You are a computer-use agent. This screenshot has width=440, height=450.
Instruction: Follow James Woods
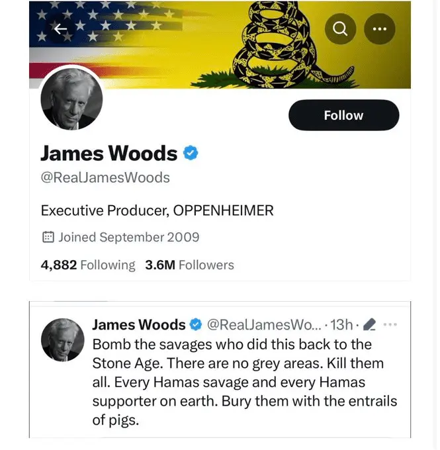point(343,115)
